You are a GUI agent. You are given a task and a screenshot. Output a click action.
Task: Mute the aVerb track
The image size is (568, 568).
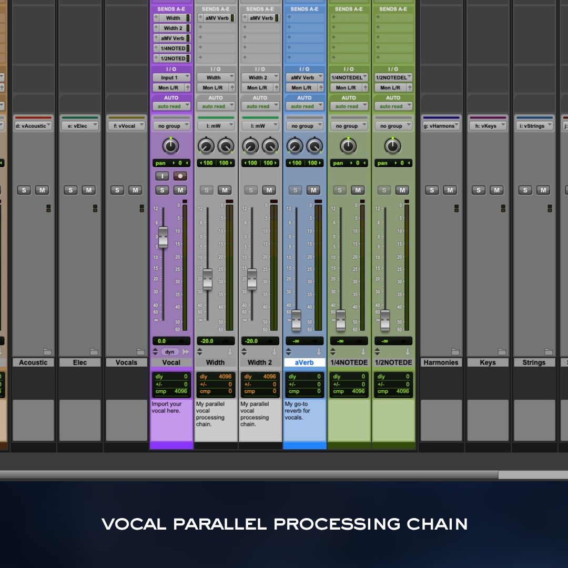click(313, 190)
